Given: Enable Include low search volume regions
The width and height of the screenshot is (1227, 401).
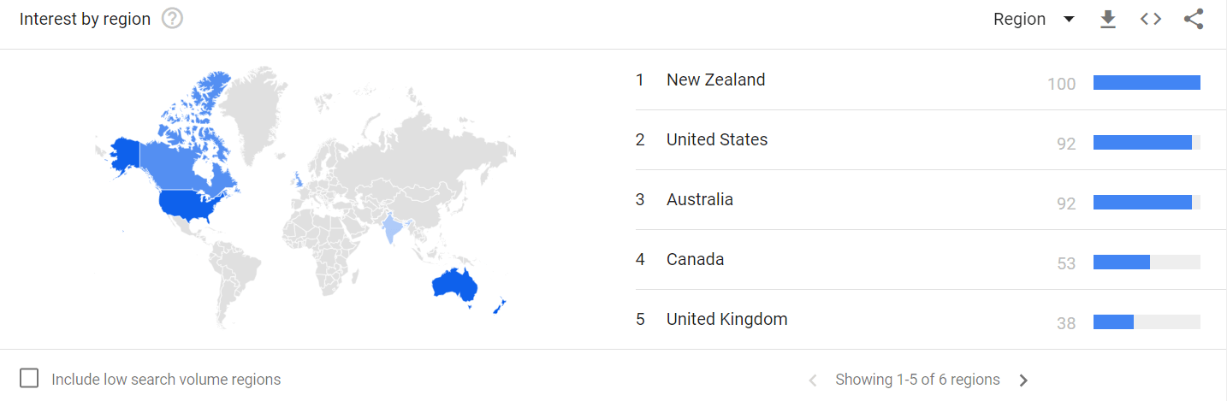Looking at the screenshot, I should point(29,379).
